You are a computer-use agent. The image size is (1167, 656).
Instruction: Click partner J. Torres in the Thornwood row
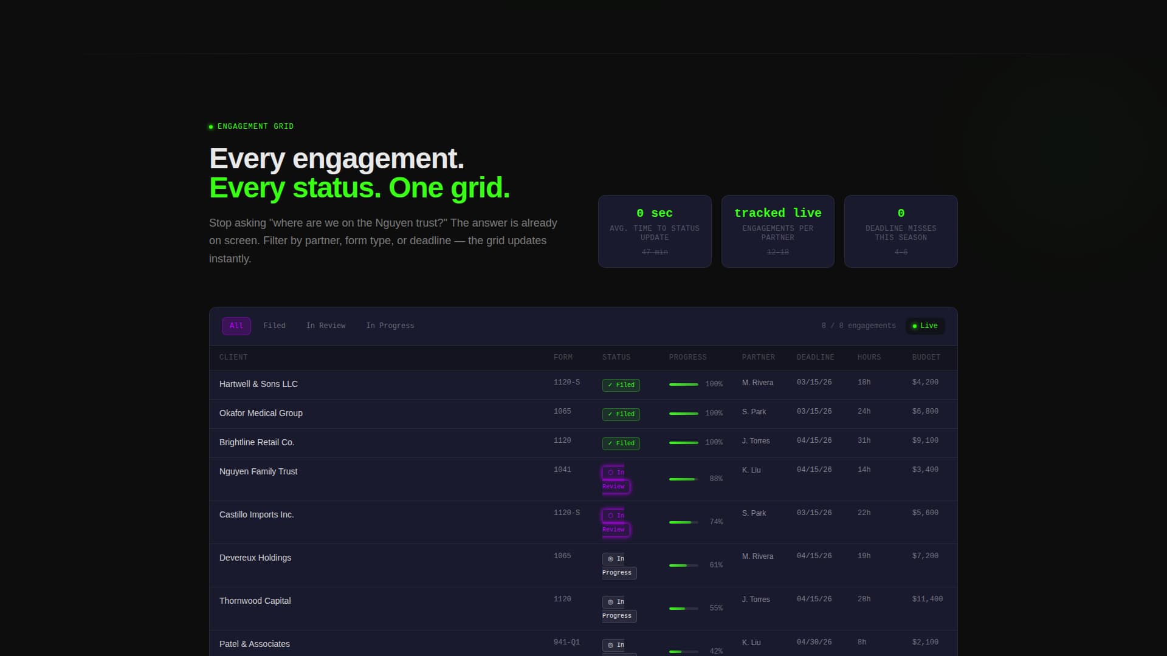756,600
